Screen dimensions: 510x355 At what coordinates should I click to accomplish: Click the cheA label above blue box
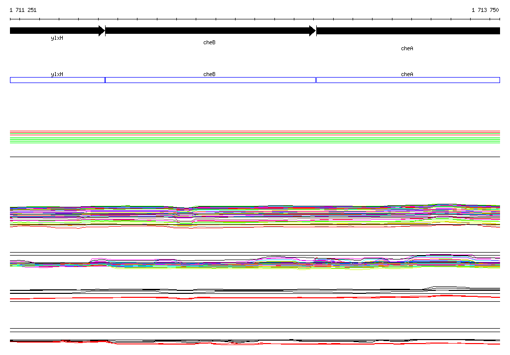pos(407,74)
